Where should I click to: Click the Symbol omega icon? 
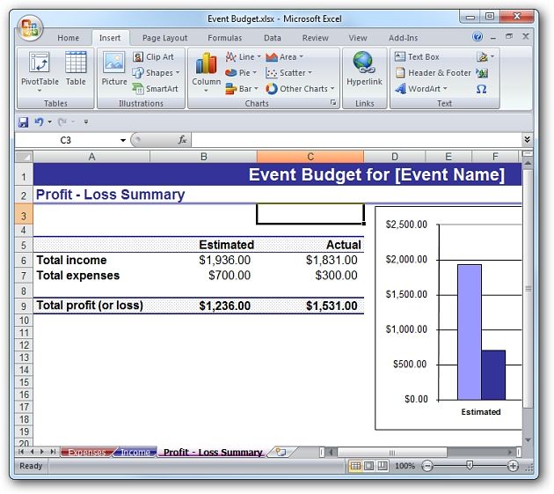coord(482,89)
